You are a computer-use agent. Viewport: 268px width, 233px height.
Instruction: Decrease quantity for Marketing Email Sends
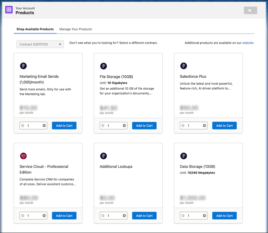pos(23,126)
